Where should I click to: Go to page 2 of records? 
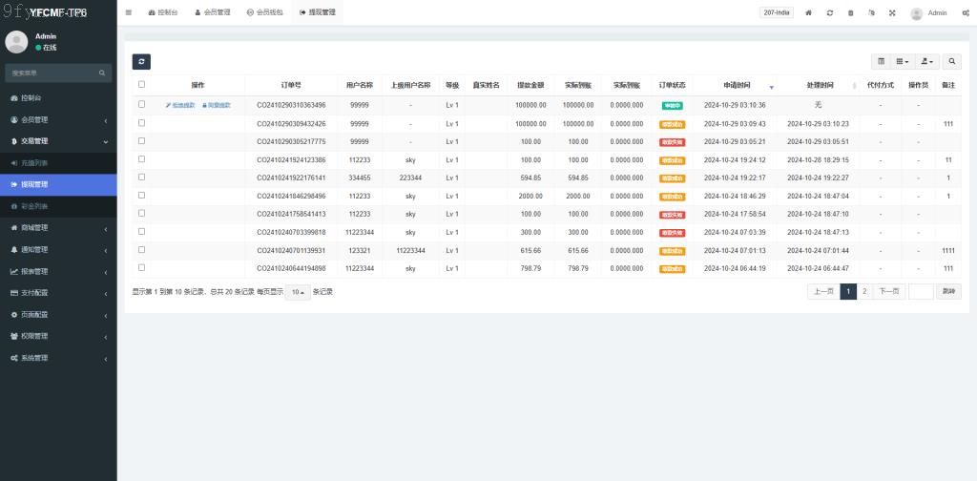tap(864, 292)
